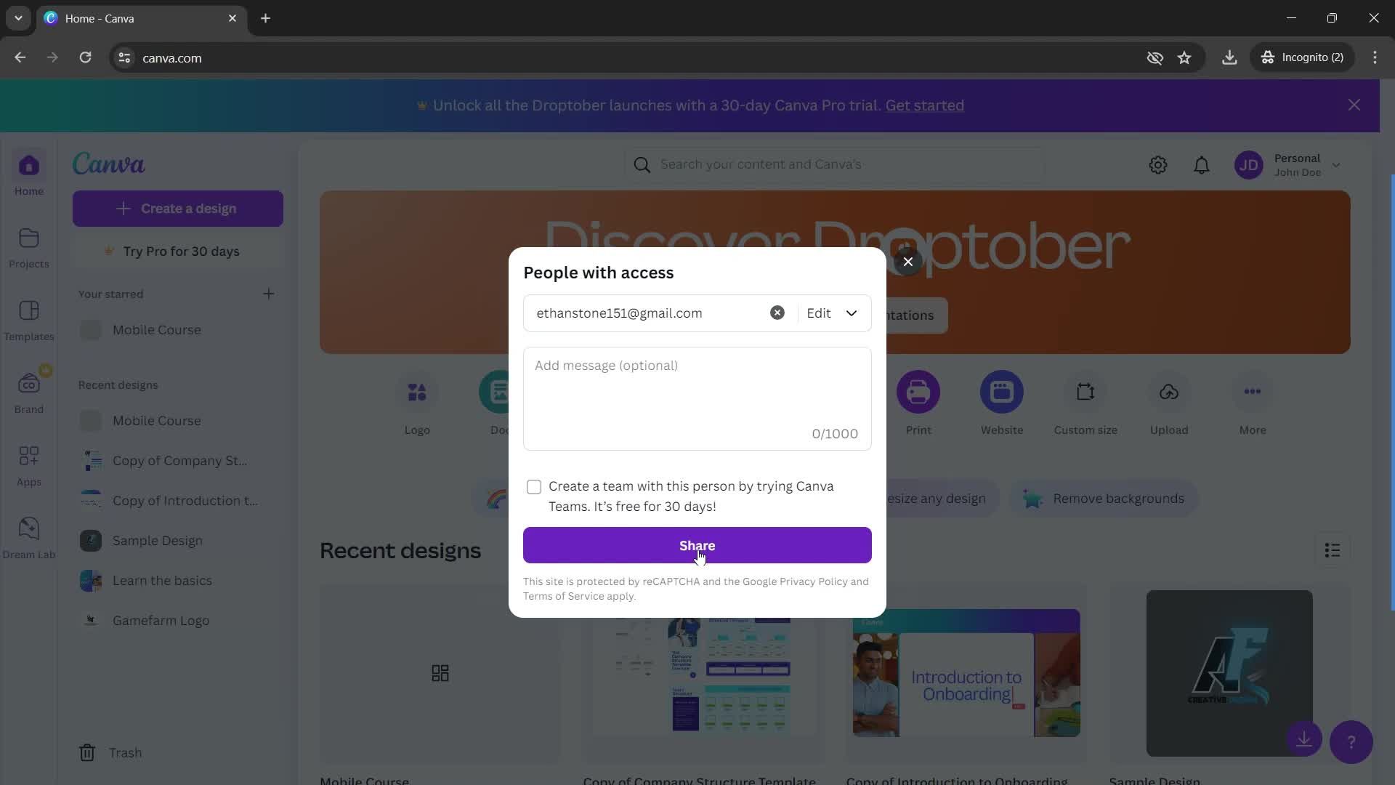Screen dimensions: 1395x785
Task: Open the Projects section
Action: (x=28, y=249)
